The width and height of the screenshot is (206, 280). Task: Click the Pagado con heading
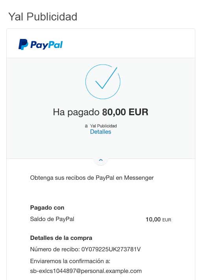47,208
